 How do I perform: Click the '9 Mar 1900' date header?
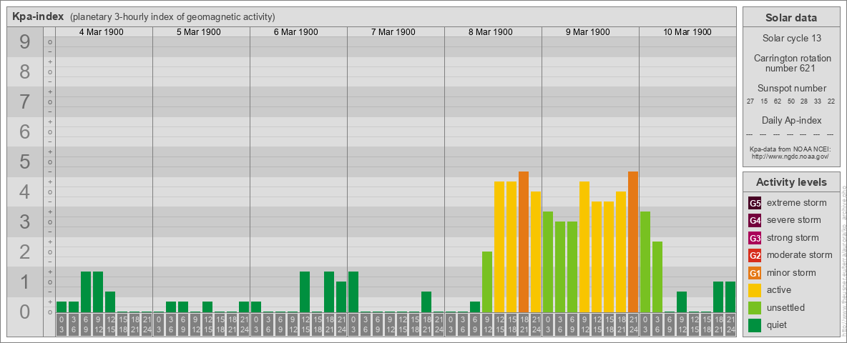coord(588,32)
